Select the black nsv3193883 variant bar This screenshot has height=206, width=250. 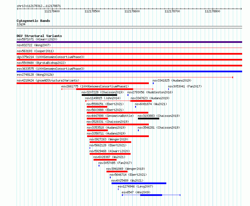149,119
